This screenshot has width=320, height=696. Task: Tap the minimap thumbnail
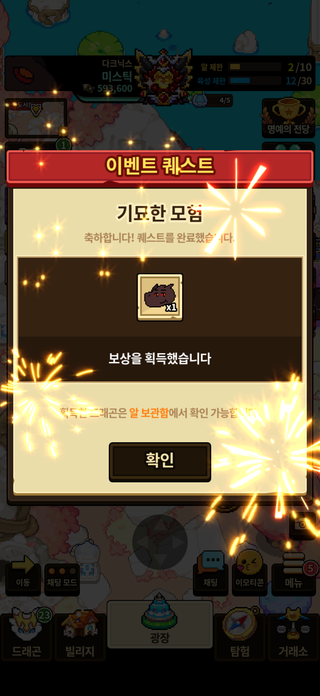(x=36, y=118)
